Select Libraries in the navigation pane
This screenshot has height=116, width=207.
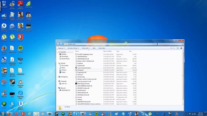[x=63, y=63]
